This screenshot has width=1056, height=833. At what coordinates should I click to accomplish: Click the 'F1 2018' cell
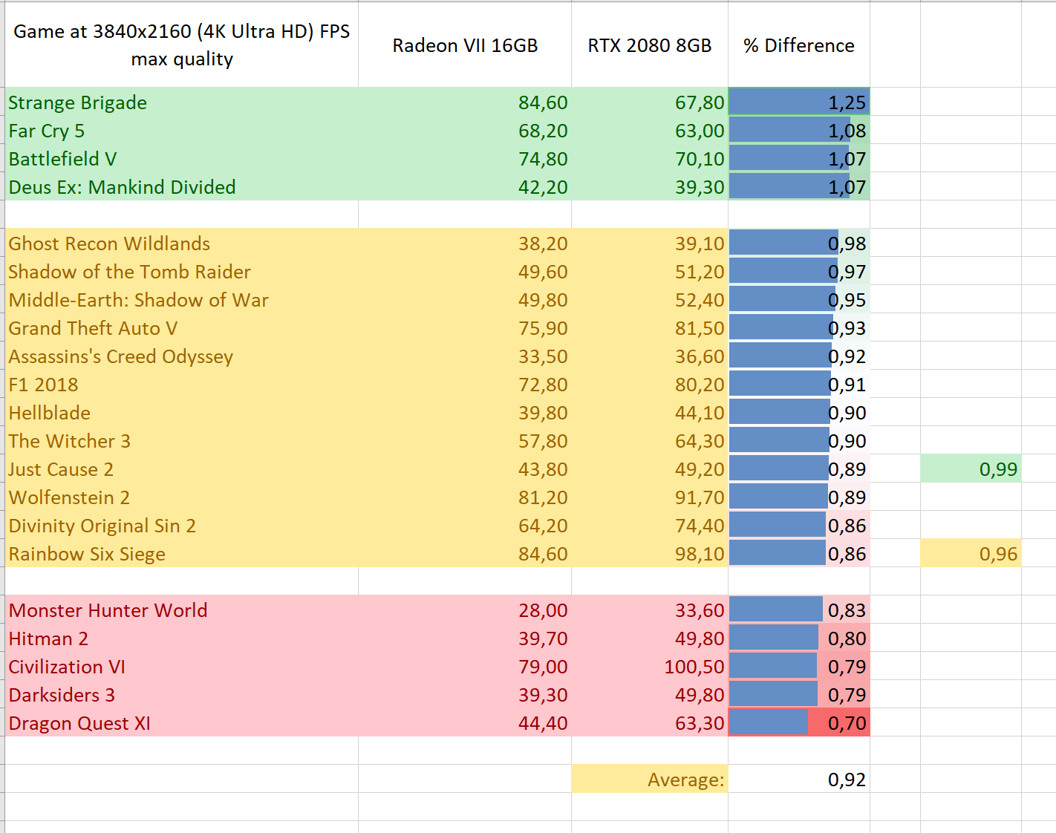pos(182,384)
